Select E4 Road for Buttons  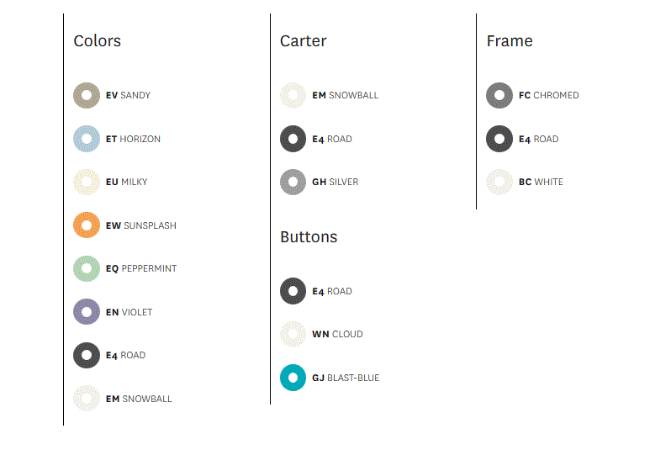coord(293,291)
